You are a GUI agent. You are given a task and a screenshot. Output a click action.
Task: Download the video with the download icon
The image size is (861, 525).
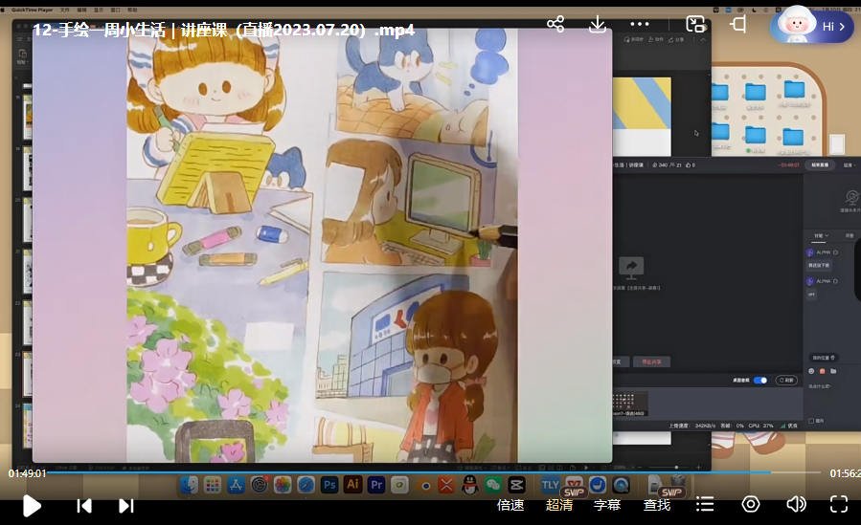597,24
